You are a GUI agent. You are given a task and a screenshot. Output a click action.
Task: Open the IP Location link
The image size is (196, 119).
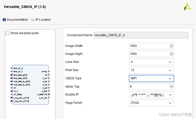pos(43,20)
